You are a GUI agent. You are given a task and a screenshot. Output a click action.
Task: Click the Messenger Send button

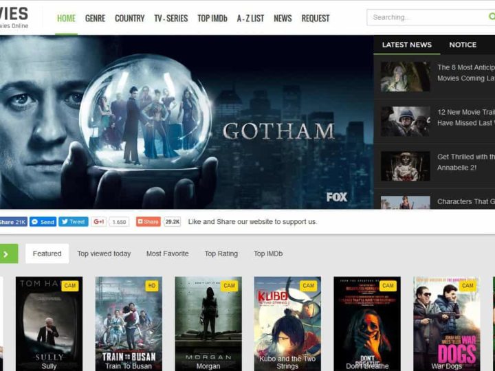tap(43, 222)
